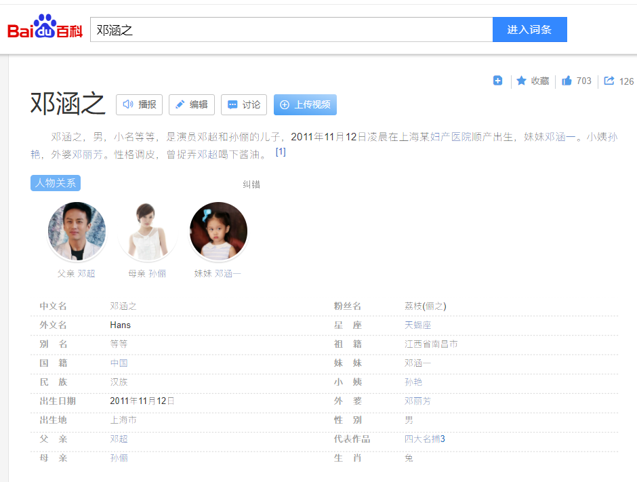
Task: Click the 编辑 pencil edit button
Action: coord(192,105)
